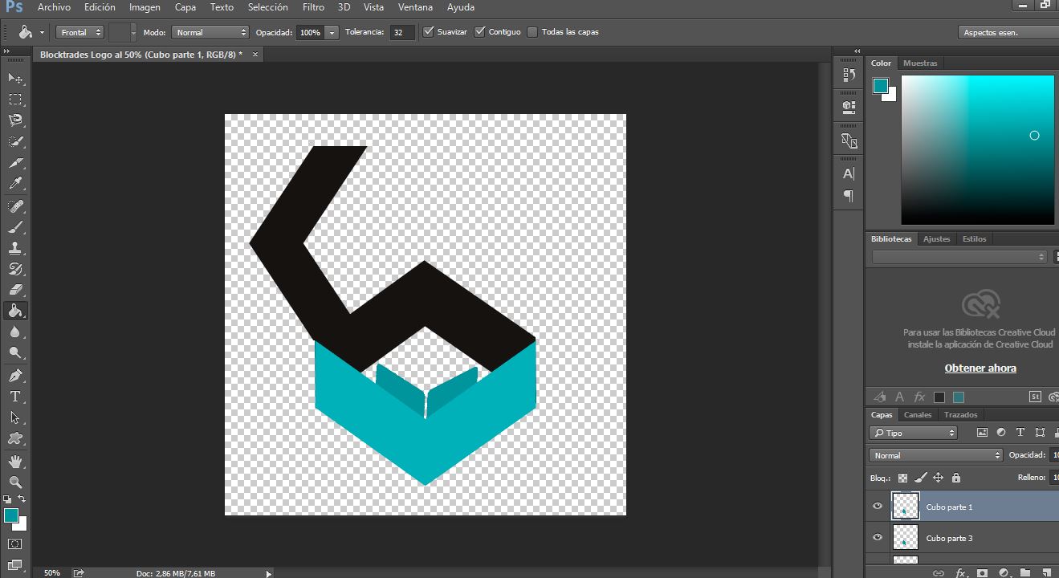Open the Modo Normal dropdown in options bar
Screen dimensions: 1059x578
click(210, 32)
